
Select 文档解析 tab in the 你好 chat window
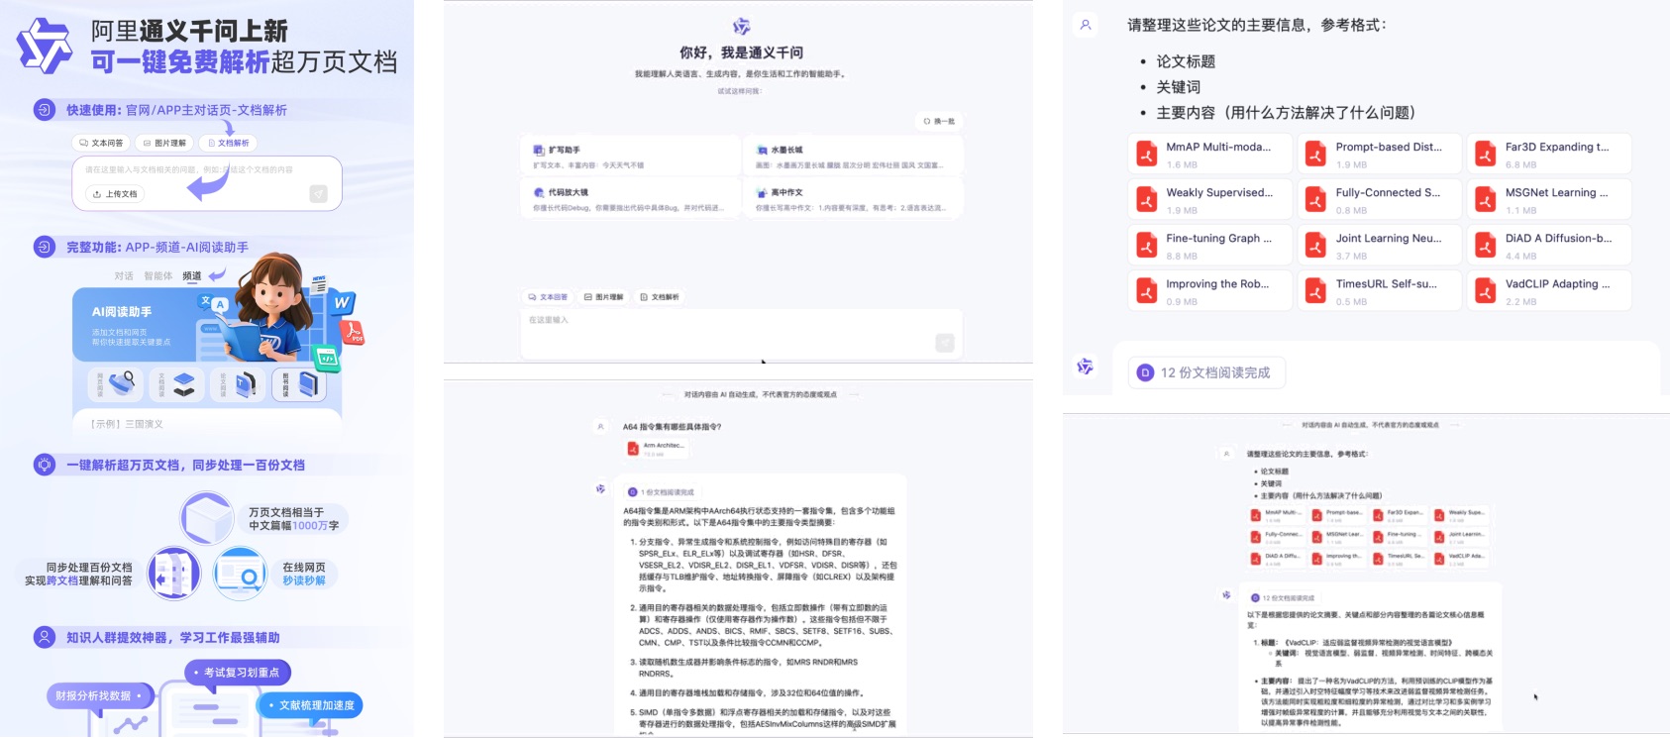point(660,297)
